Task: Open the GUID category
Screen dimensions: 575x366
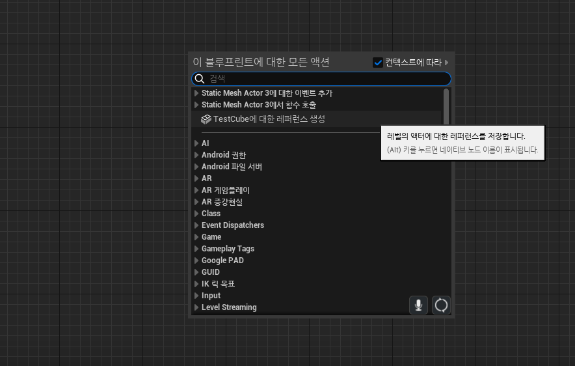Action: pyautogui.click(x=211, y=272)
